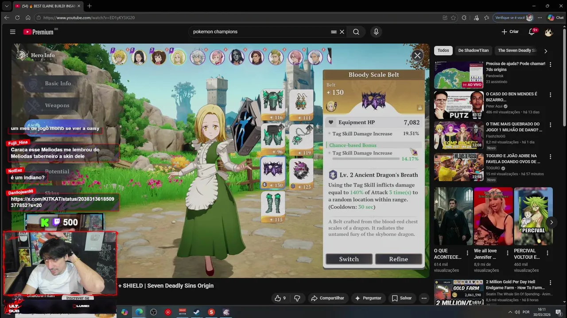Click the video player X close button
The width and height of the screenshot is (567, 318).
pos(417,55)
